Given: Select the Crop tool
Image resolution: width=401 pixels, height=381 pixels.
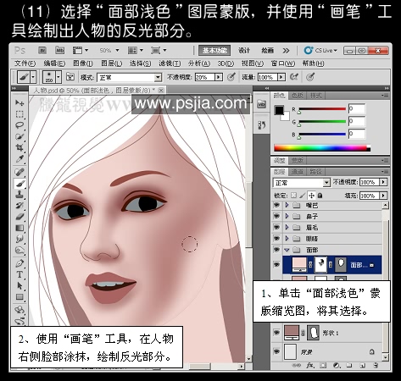Looking at the screenshot, I should click(19, 148).
